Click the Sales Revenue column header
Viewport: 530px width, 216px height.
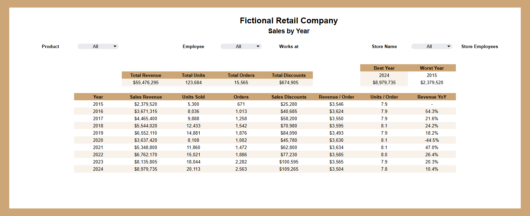(146, 97)
